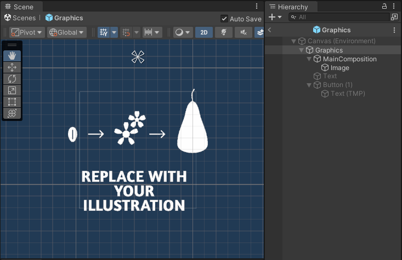Lock the Hierarchy panel
Viewport: 402px width, 260px height.
point(384,6)
